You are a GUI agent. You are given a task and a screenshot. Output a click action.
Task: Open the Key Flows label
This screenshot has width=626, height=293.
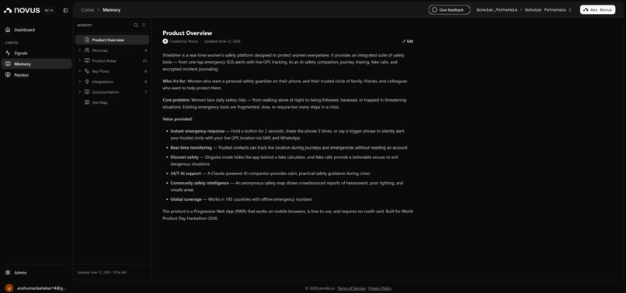coord(101,71)
